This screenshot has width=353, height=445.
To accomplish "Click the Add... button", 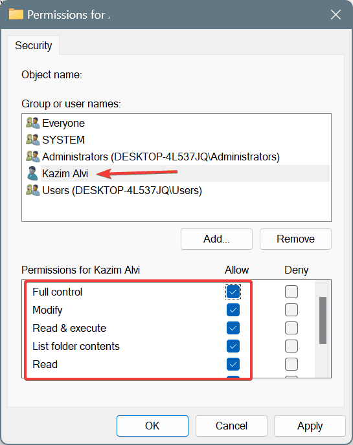I will click(216, 239).
